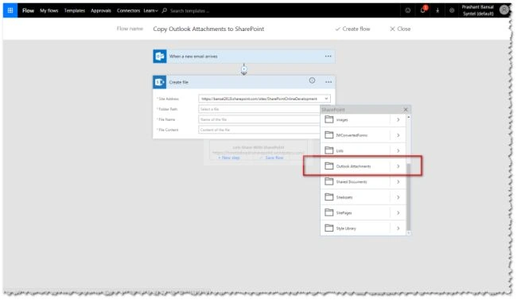Screen dimensions: 517x300
Task: Select the SiteAssets folder
Action: pos(355,197)
